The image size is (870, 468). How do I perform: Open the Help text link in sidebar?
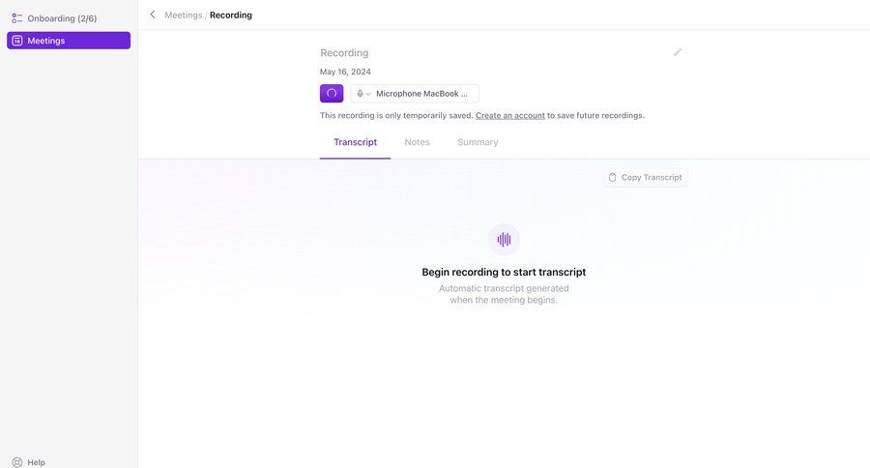click(x=36, y=462)
